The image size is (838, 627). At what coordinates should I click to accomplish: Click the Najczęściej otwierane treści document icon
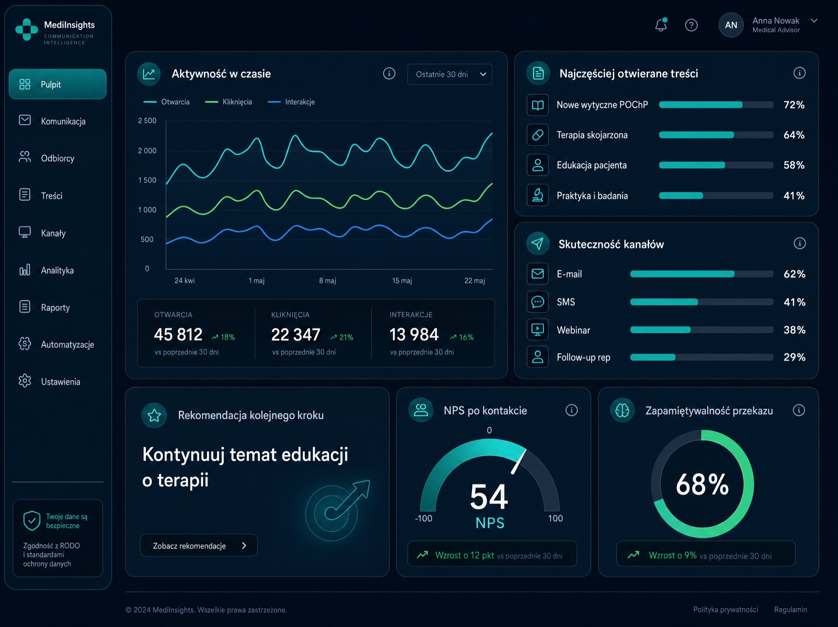(538, 73)
